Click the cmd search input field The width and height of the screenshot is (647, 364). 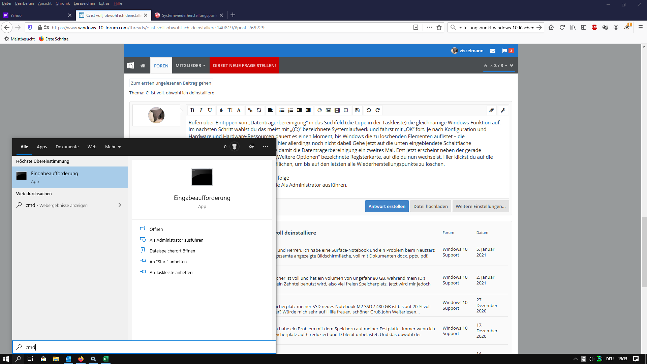tap(144, 347)
